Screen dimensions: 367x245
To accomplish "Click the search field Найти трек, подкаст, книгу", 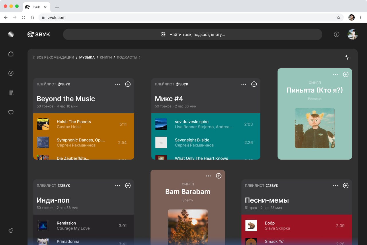I will click(x=193, y=34).
